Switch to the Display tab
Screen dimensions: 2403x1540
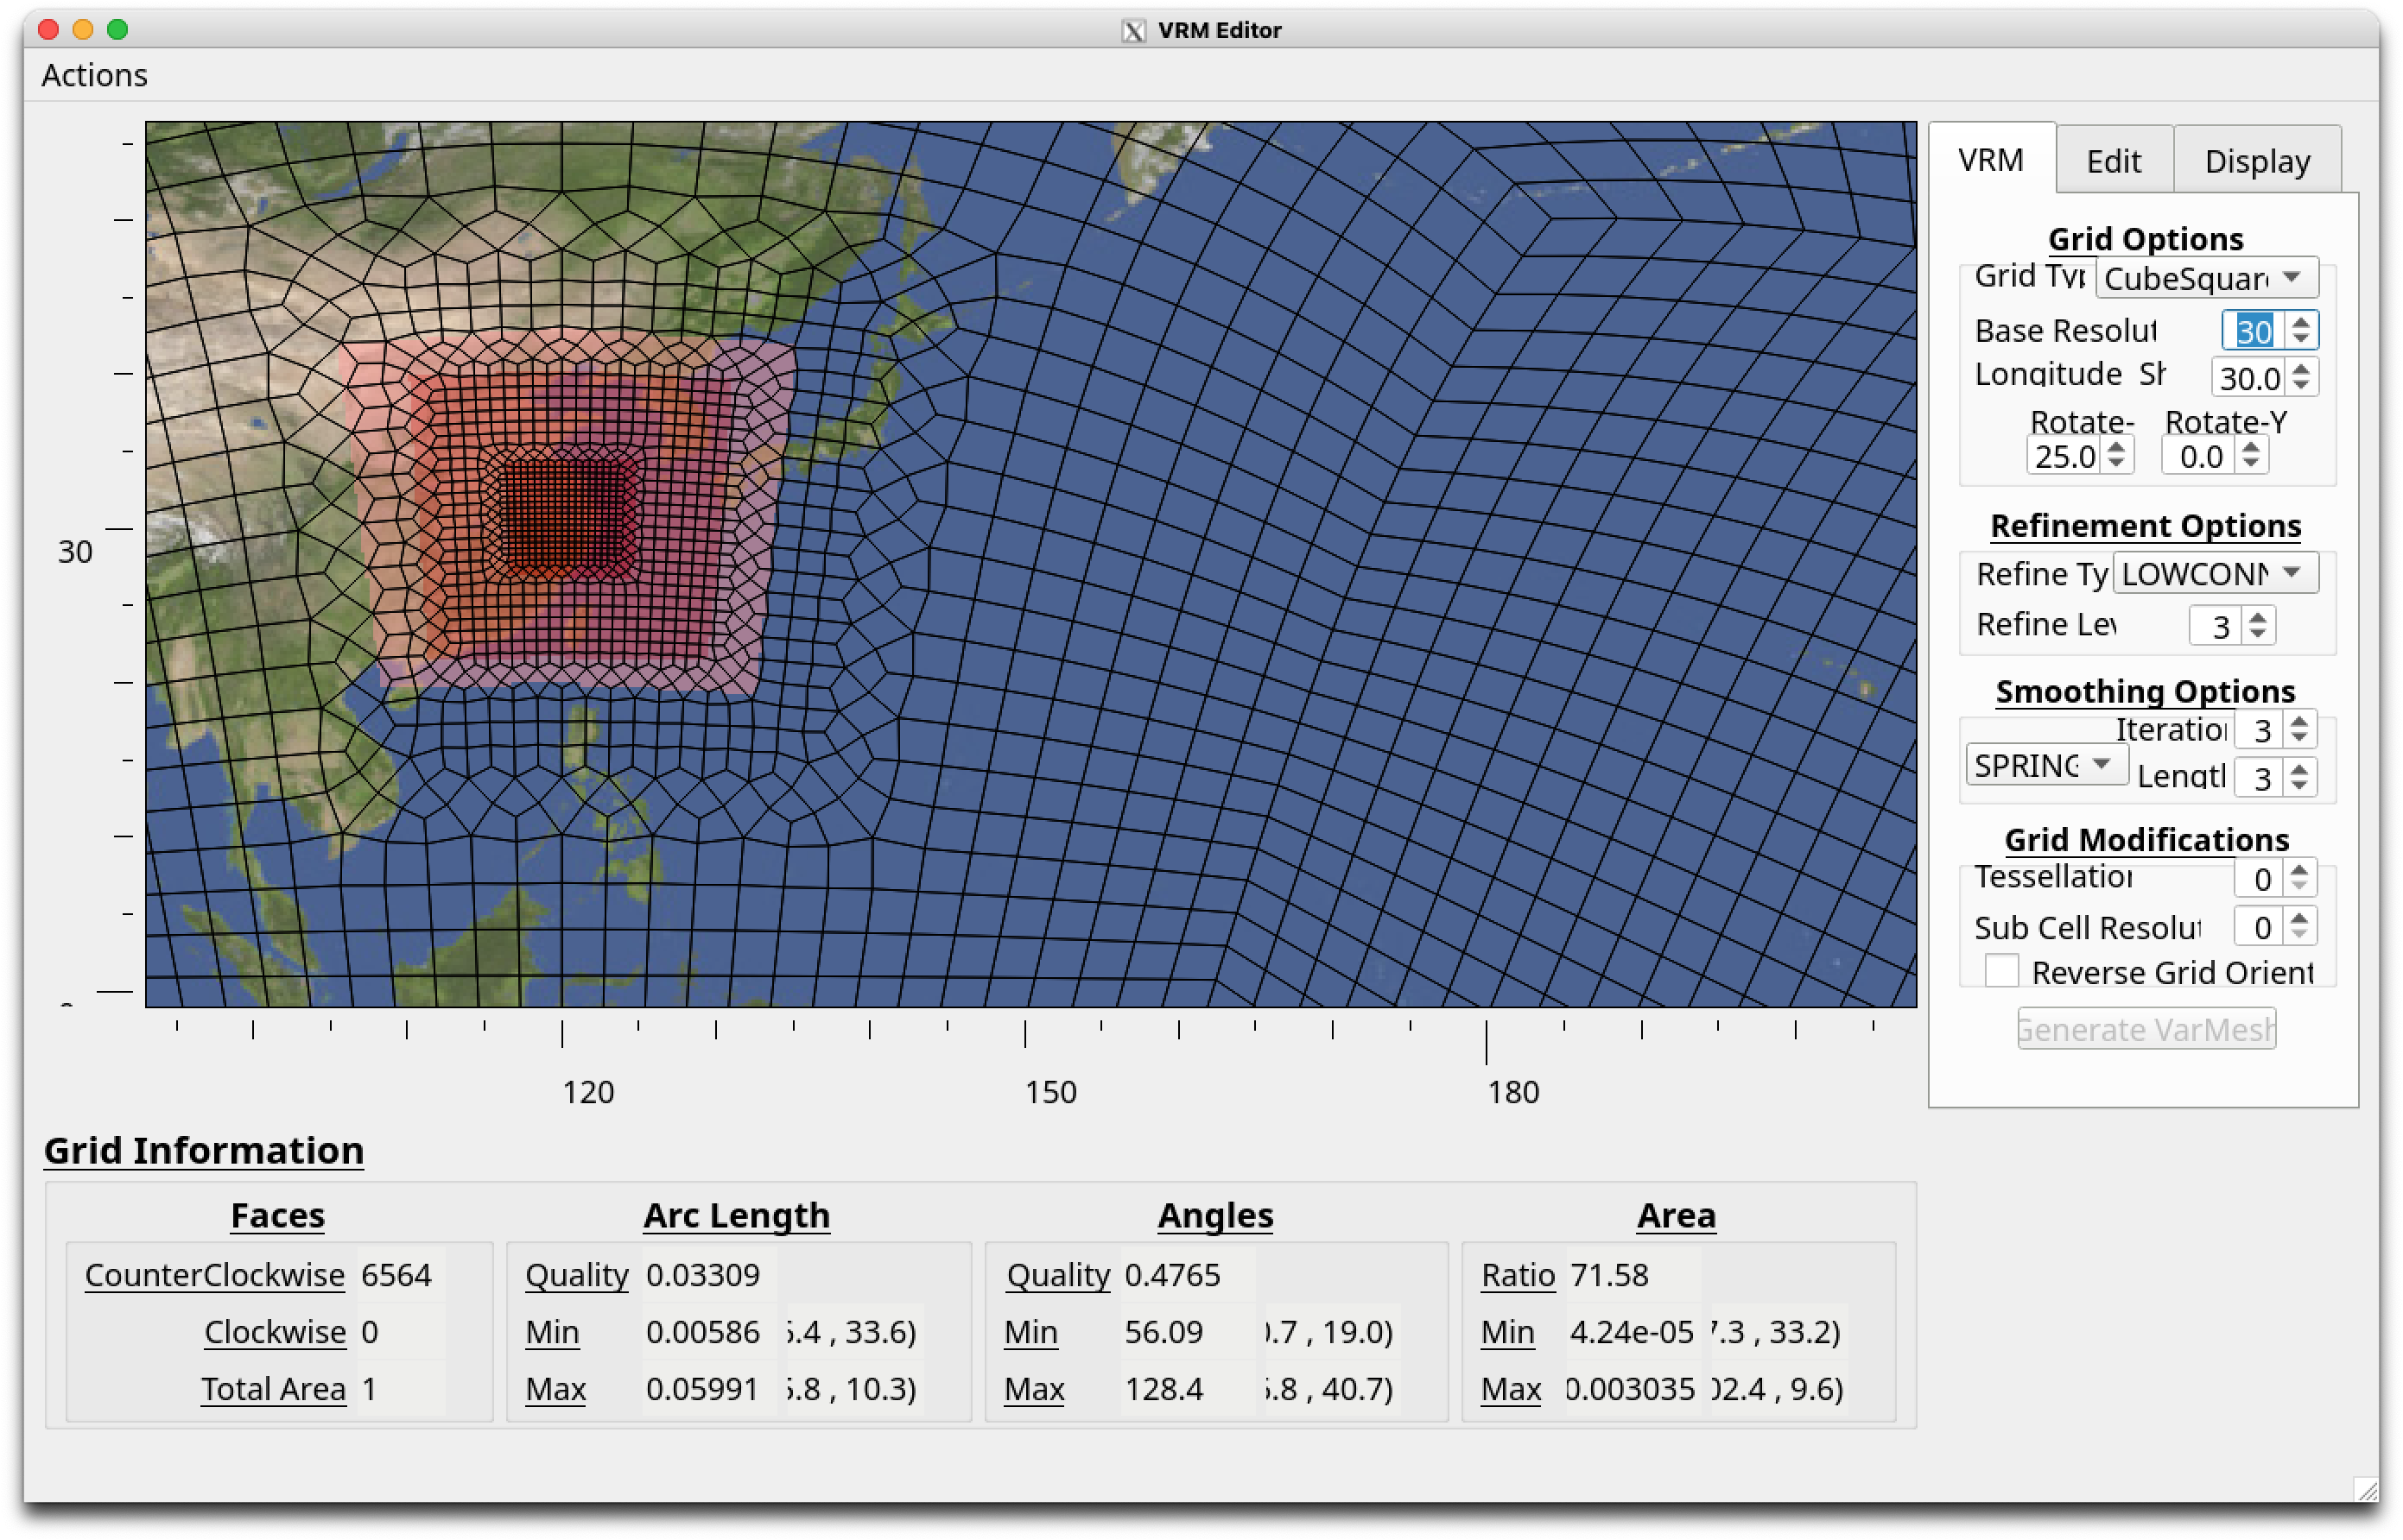click(x=2257, y=161)
